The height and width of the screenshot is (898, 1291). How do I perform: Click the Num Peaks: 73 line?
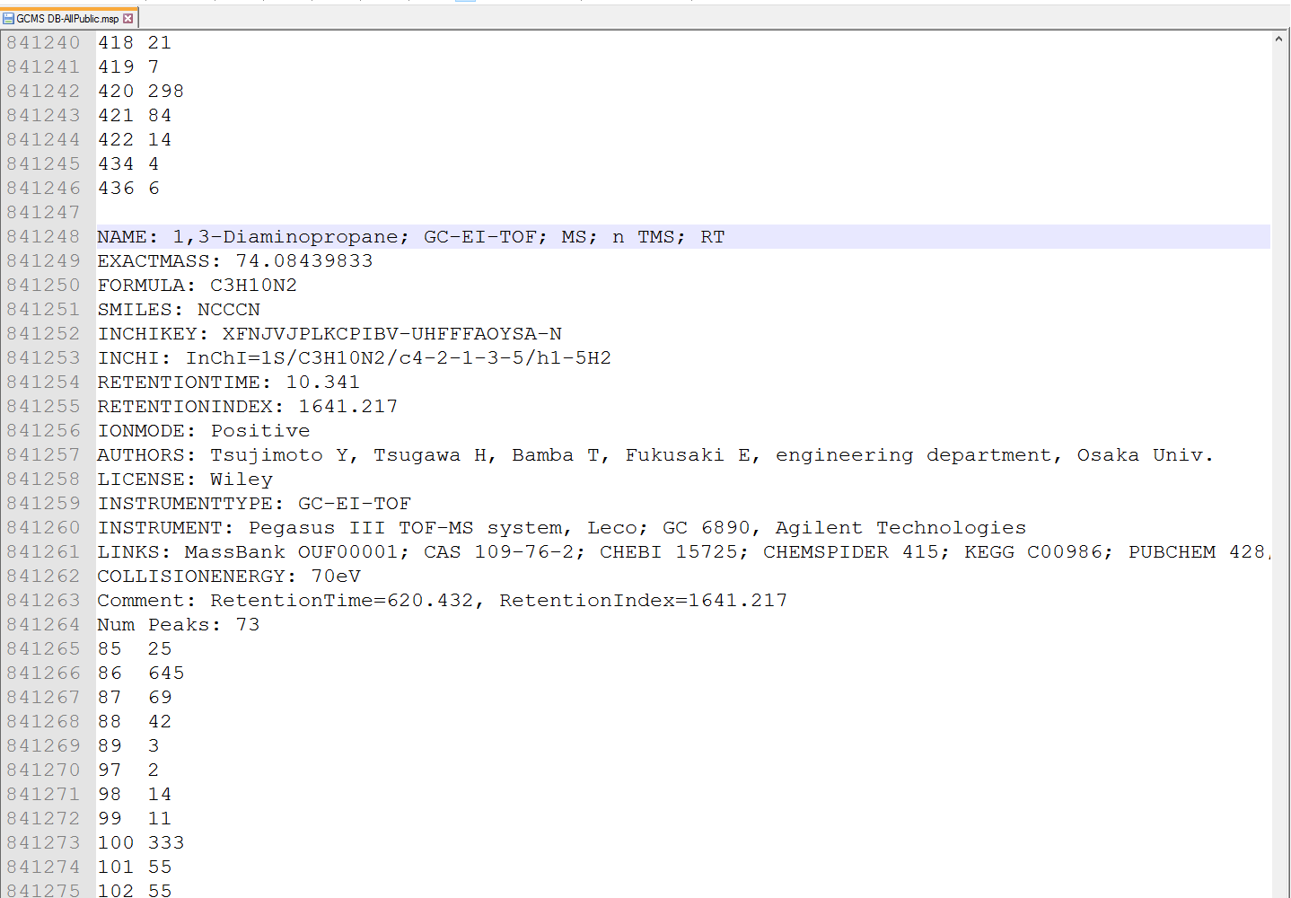(x=178, y=625)
